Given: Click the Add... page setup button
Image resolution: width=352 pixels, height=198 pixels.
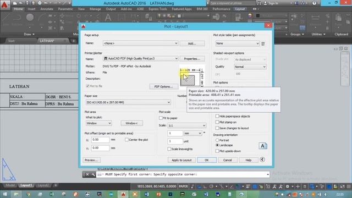Looking at the screenshot, I should tap(192, 43).
